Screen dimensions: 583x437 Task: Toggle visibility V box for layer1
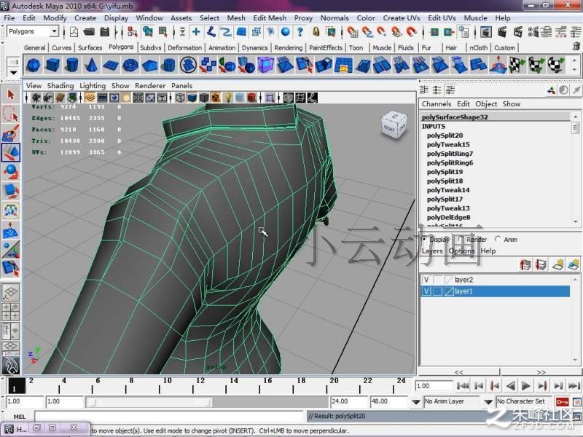[426, 291]
